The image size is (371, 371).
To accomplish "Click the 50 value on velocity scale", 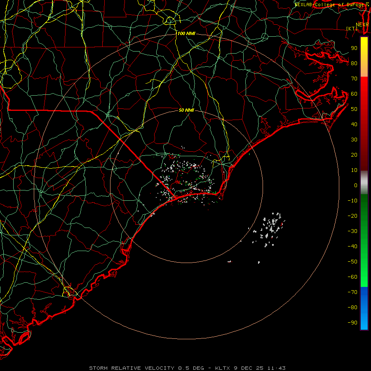I will coord(354,109).
